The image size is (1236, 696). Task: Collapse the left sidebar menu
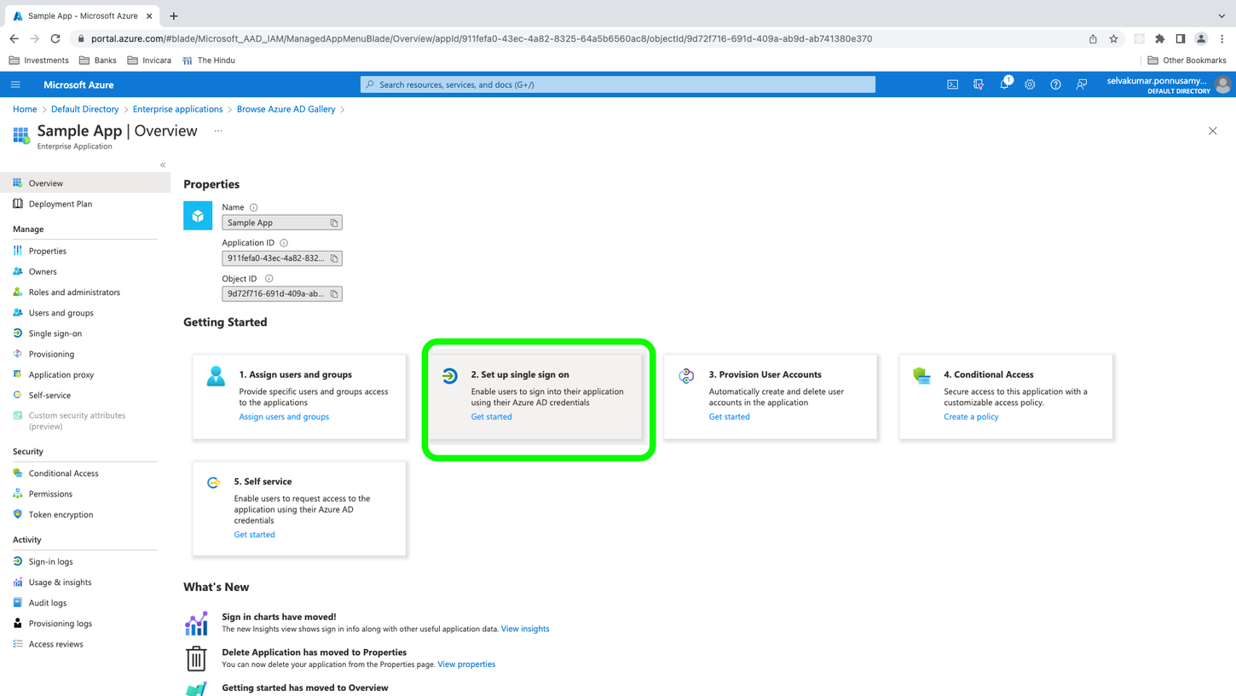click(x=163, y=165)
